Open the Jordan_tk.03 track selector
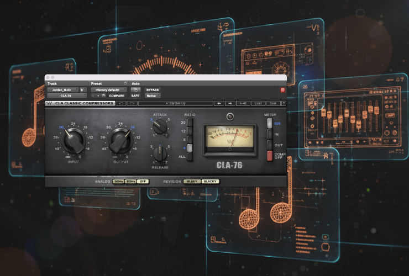 pos(63,89)
